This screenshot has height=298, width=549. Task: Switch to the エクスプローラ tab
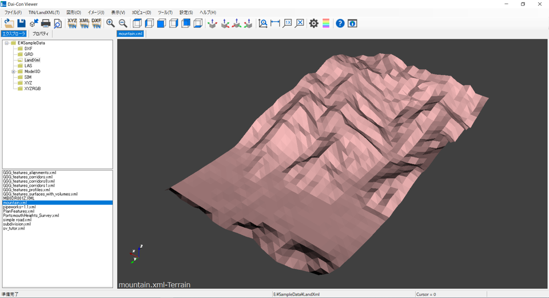14,34
